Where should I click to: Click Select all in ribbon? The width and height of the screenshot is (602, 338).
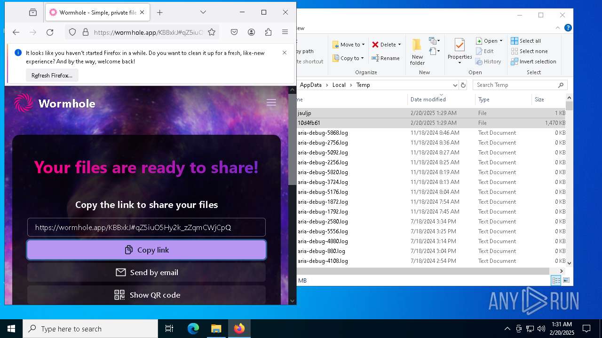[526, 41]
